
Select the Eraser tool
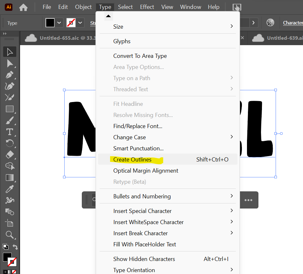click(x=10, y=154)
